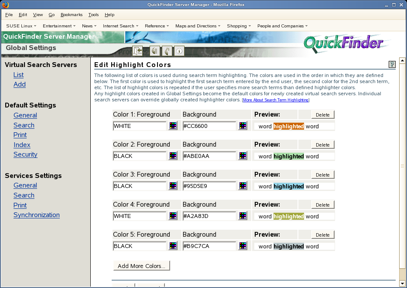The image size is (407, 288).
Task: Open the Bookmarks menu
Action: pyautogui.click(x=72, y=15)
